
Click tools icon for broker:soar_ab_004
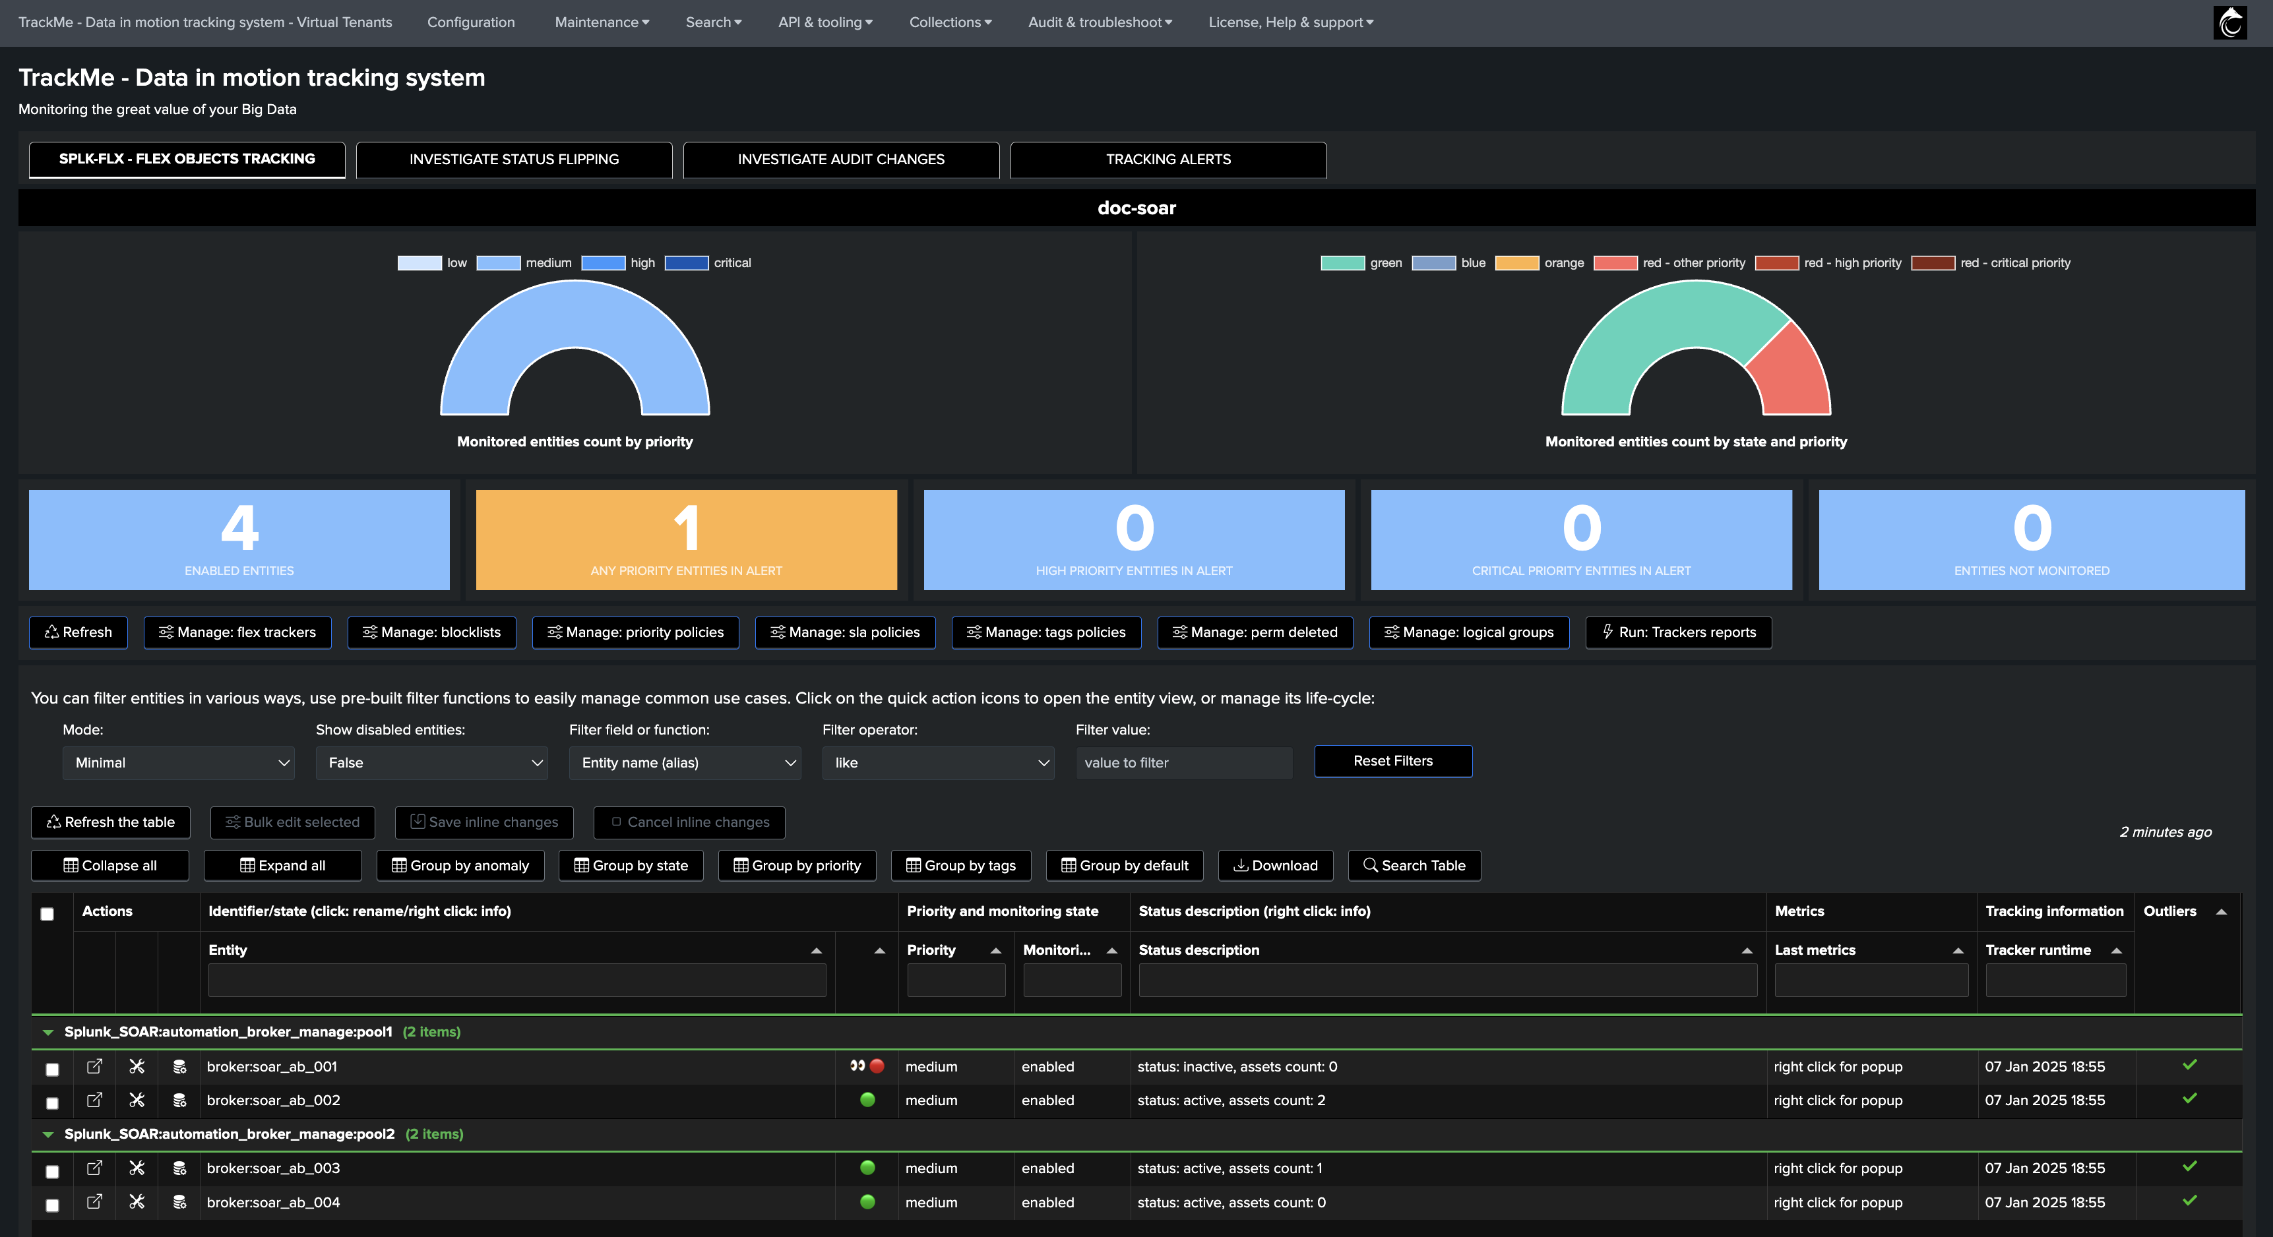pos(137,1201)
